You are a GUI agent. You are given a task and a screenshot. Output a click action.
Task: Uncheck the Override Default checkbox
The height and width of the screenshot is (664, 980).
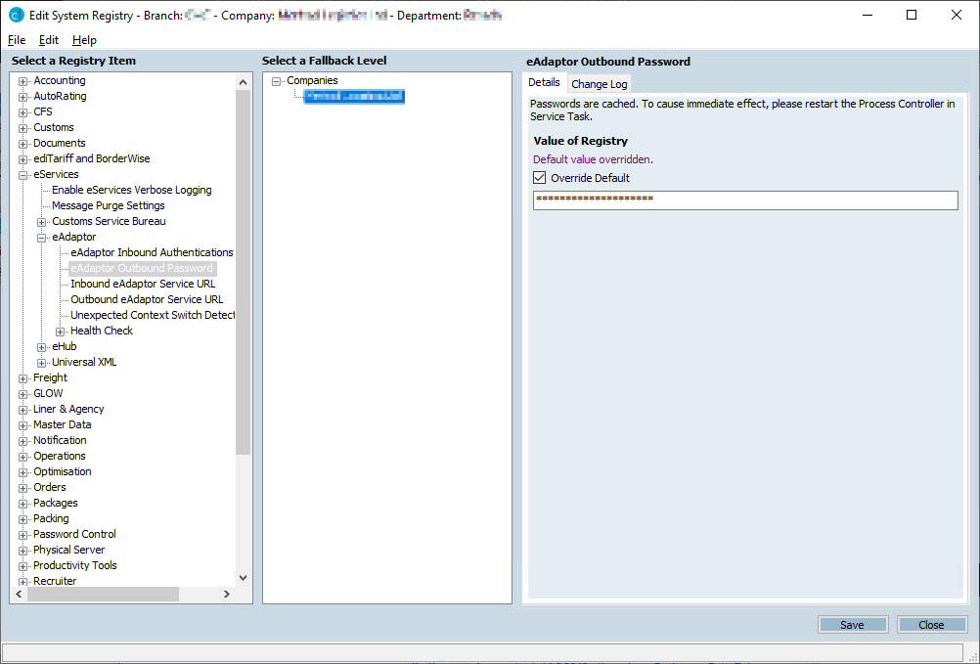tap(539, 178)
